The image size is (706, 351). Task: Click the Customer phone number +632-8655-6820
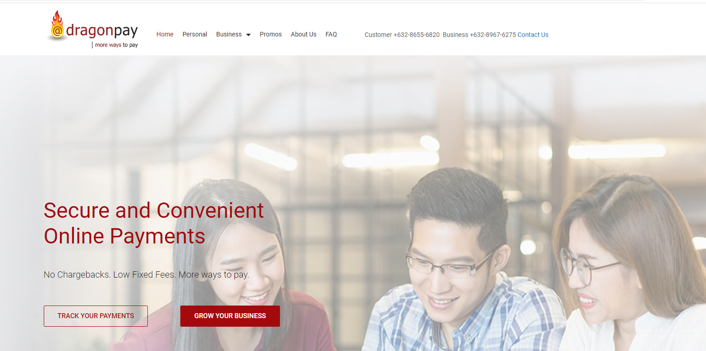417,35
